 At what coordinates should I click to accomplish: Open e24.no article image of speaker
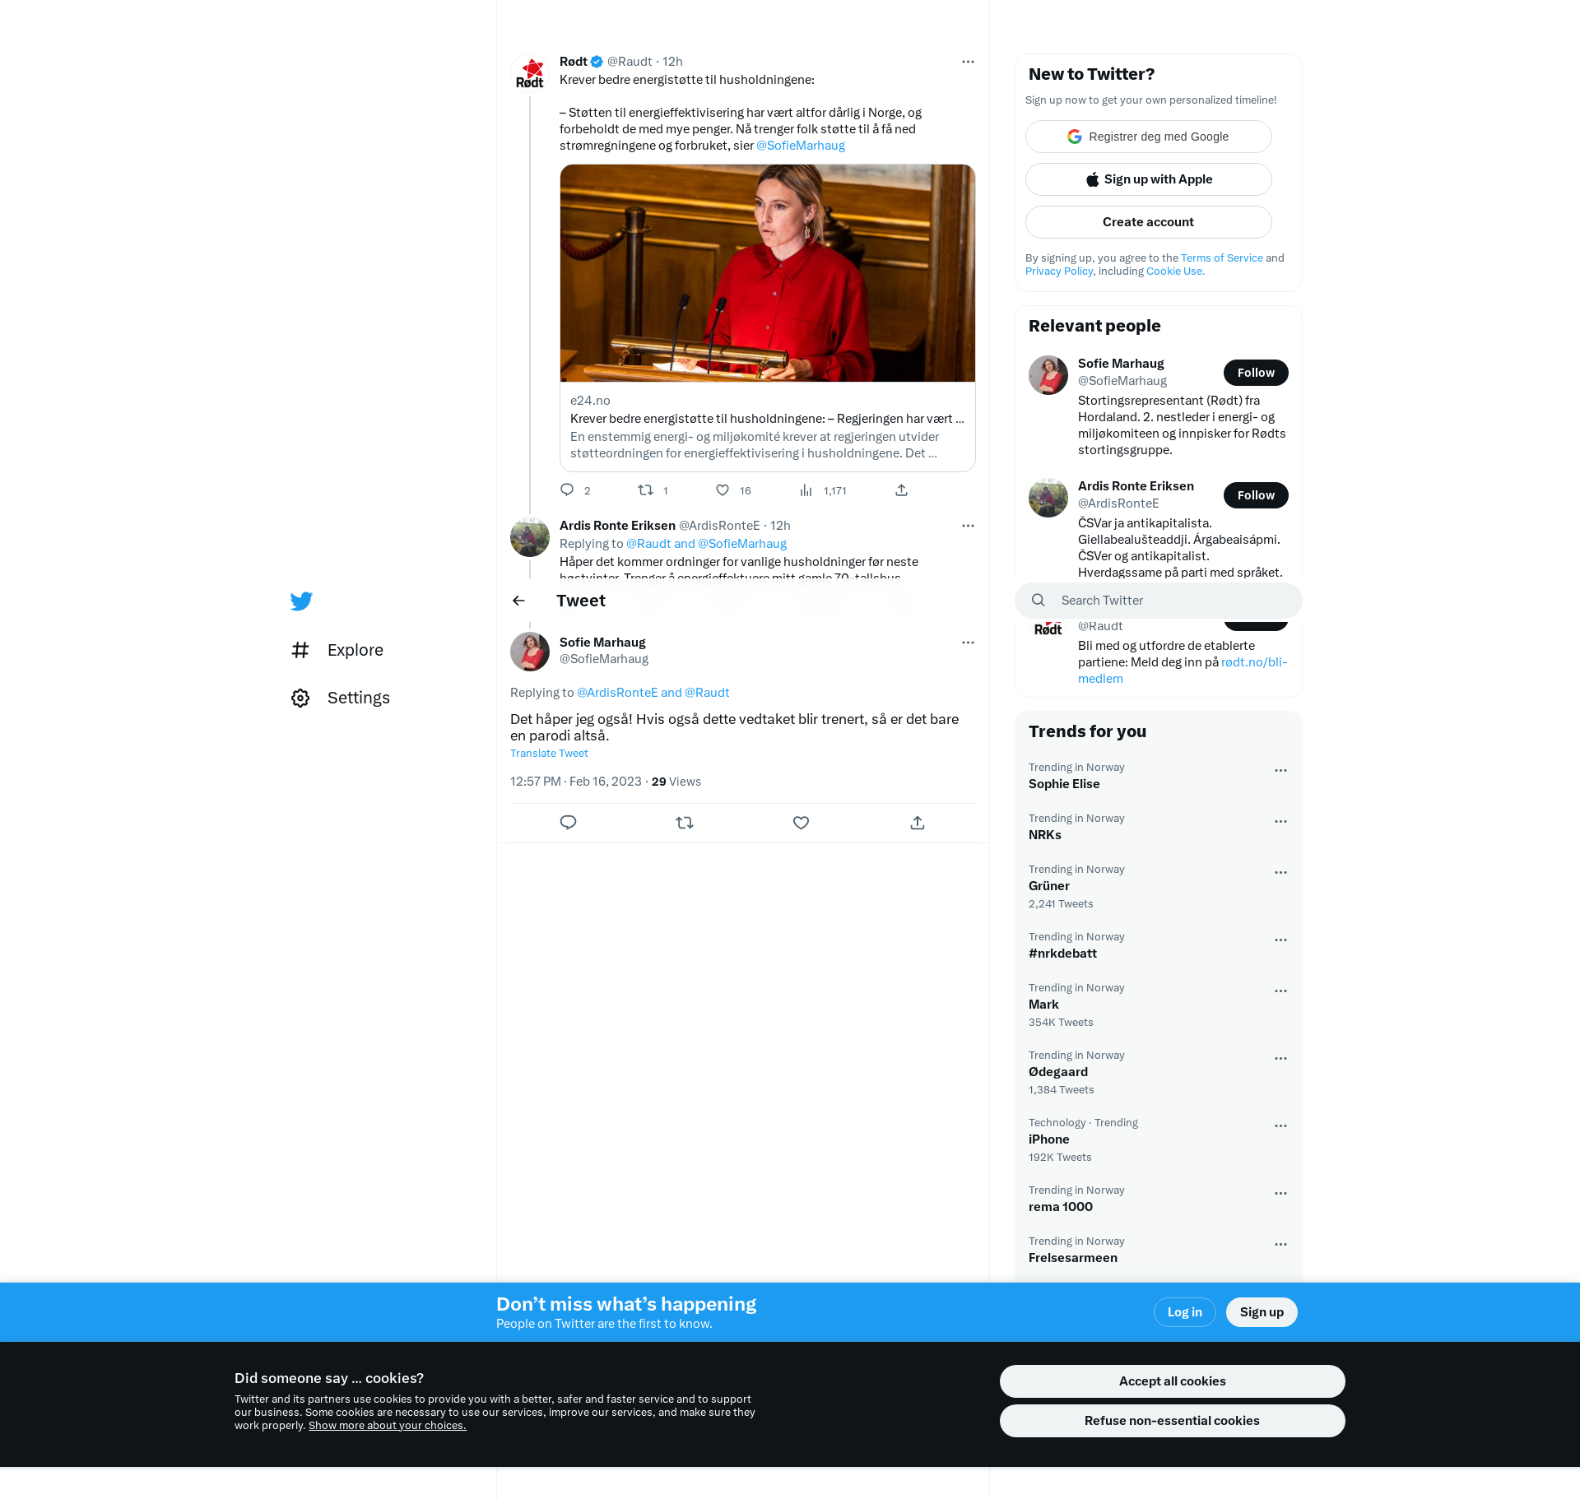(768, 273)
